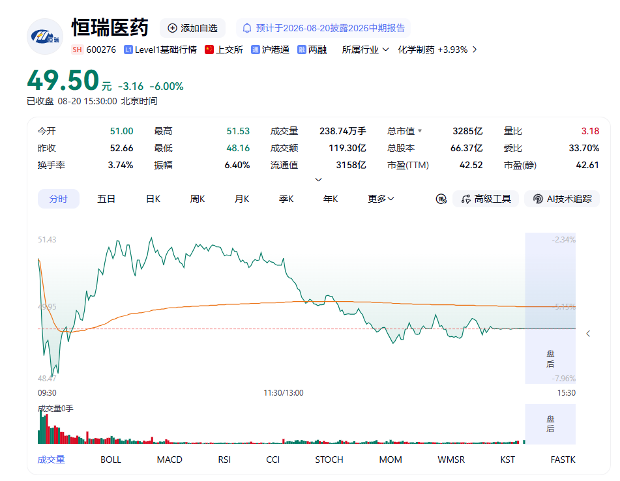Click the 沪港通 badge icon
Viewport: 620px width, 481px height.
tap(256, 50)
